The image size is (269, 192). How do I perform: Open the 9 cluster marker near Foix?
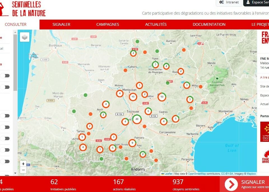(x=132, y=143)
